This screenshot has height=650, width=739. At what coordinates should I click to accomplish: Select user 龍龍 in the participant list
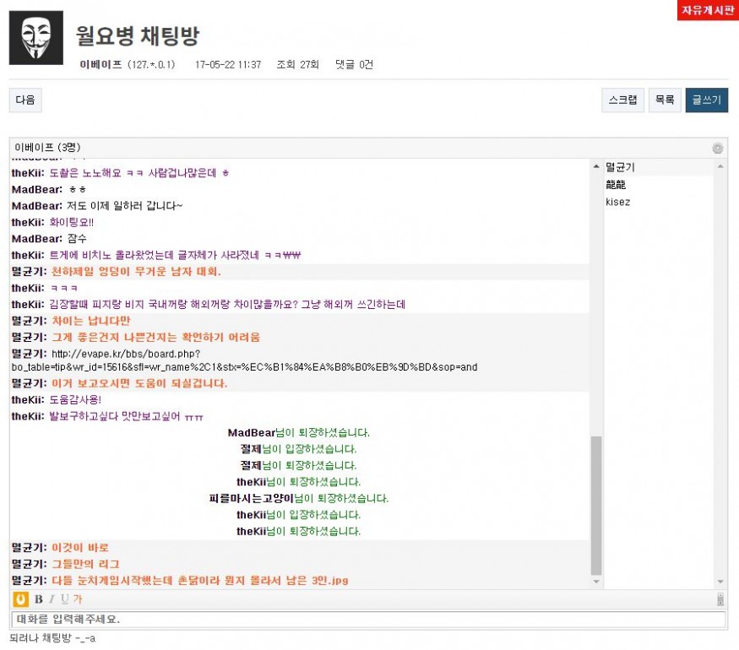pyautogui.click(x=617, y=185)
